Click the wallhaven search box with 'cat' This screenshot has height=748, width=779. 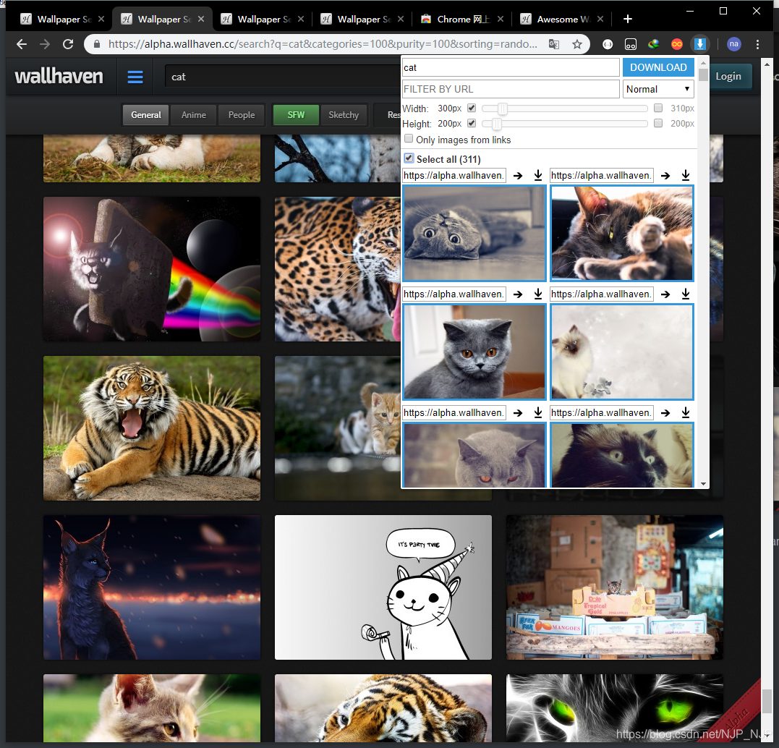pyautogui.click(x=284, y=77)
